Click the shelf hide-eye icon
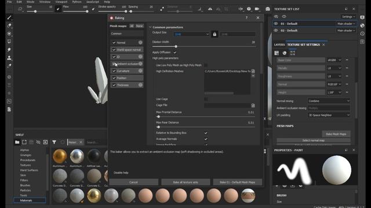The height and width of the screenshot is (208, 371). coord(38,142)
